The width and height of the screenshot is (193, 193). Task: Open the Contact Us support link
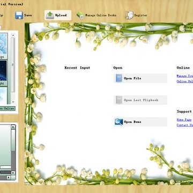[x=185, y=125]
